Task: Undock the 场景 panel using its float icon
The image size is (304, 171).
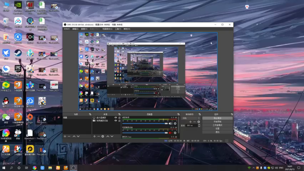Action: point(90,114)
